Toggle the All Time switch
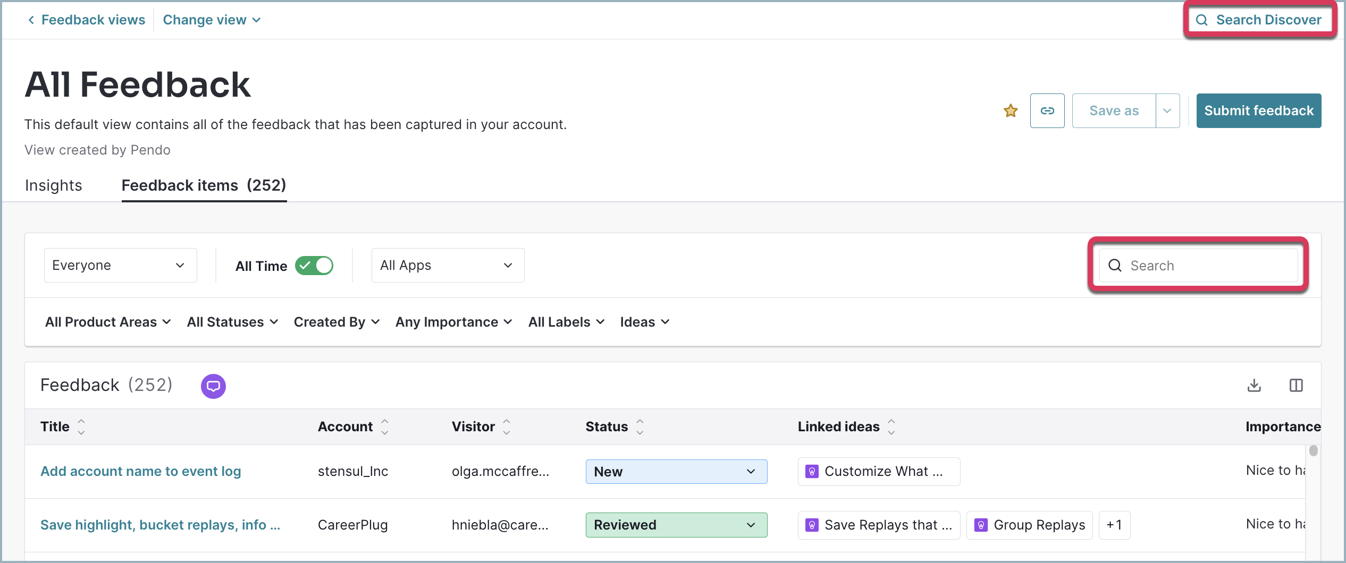This screenshot has width=1346, height=563. click(314, 266)
